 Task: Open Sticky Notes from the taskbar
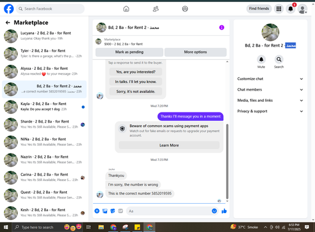(137, 227)
